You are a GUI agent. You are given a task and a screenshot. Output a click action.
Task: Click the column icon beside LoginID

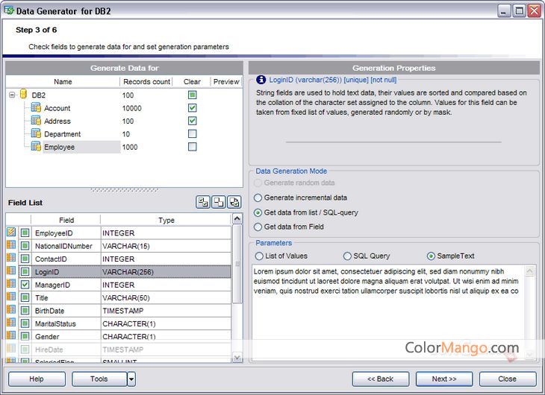11,271
